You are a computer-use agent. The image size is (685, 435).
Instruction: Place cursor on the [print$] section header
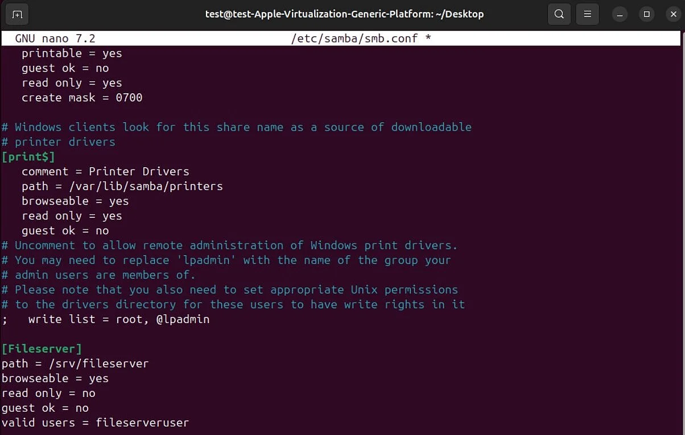coord(28,156)
